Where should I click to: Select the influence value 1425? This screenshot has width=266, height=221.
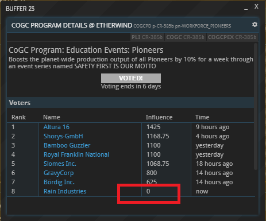(x=153, y=127)
